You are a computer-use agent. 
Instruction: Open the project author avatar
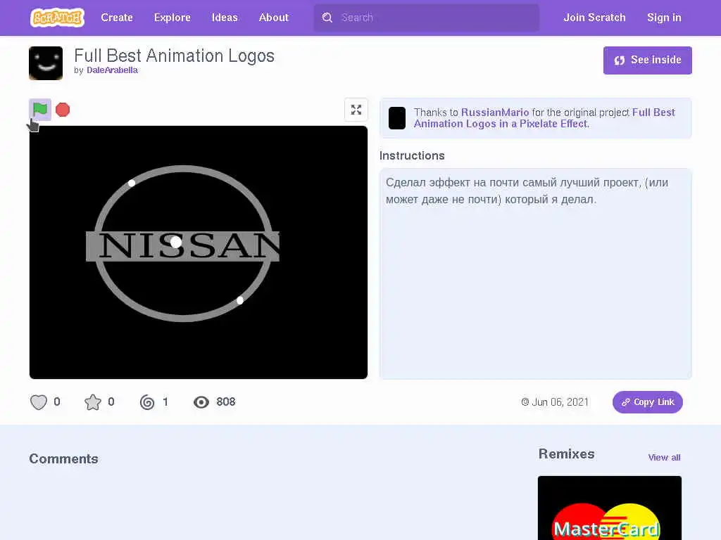tap(46, 63)
